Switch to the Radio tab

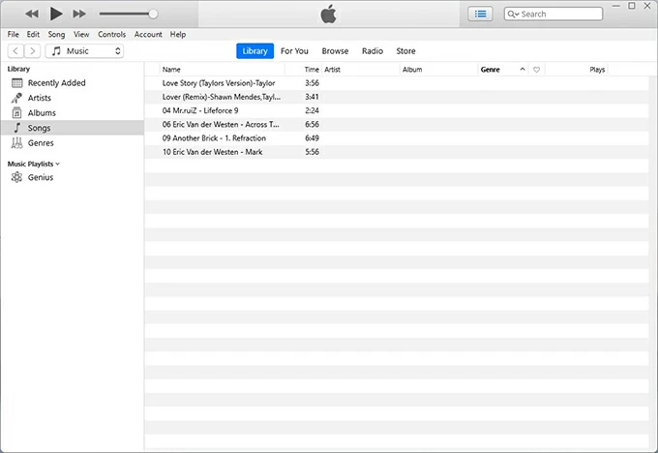tap(373, 51)
